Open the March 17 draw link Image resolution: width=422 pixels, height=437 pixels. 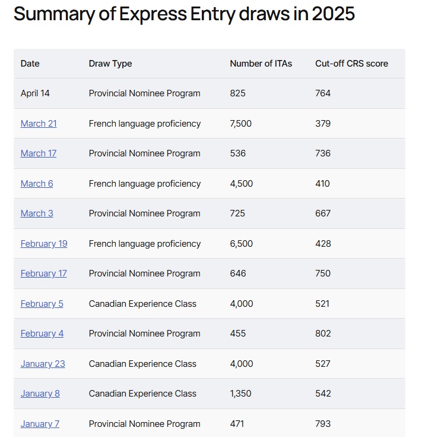coord(39,153)
